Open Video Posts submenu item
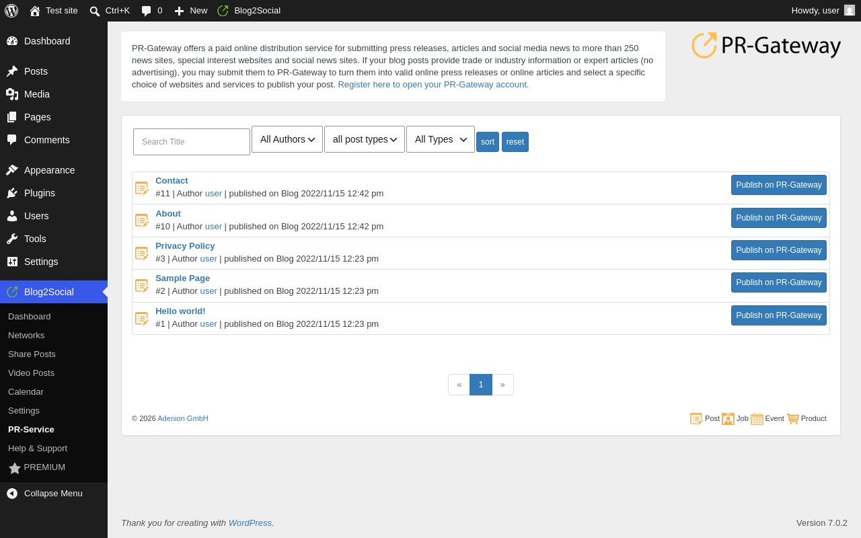 [31, 373]
